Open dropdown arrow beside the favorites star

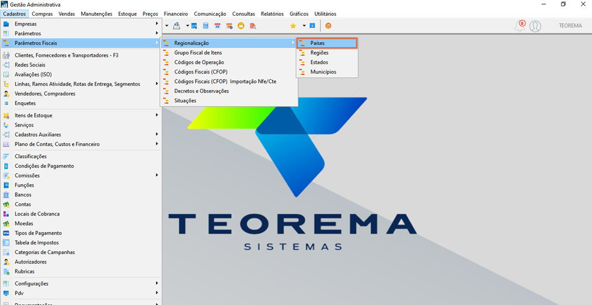304,26
